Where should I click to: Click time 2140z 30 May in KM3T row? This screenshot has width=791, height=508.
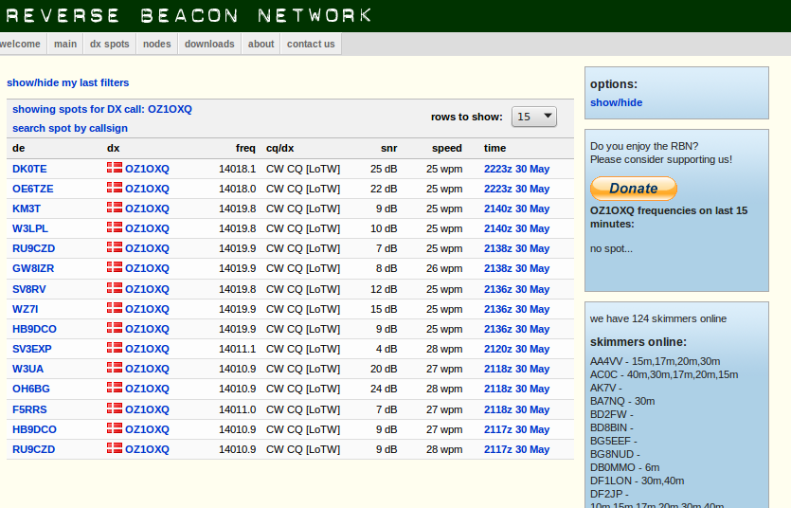tap(516, 209)
